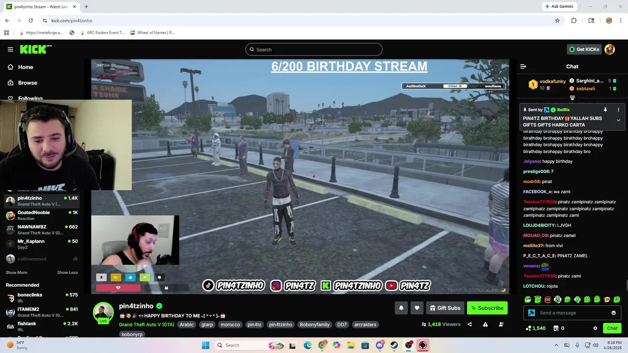
Task: Click the profile avatar in top right
Action: pos(609,50)
